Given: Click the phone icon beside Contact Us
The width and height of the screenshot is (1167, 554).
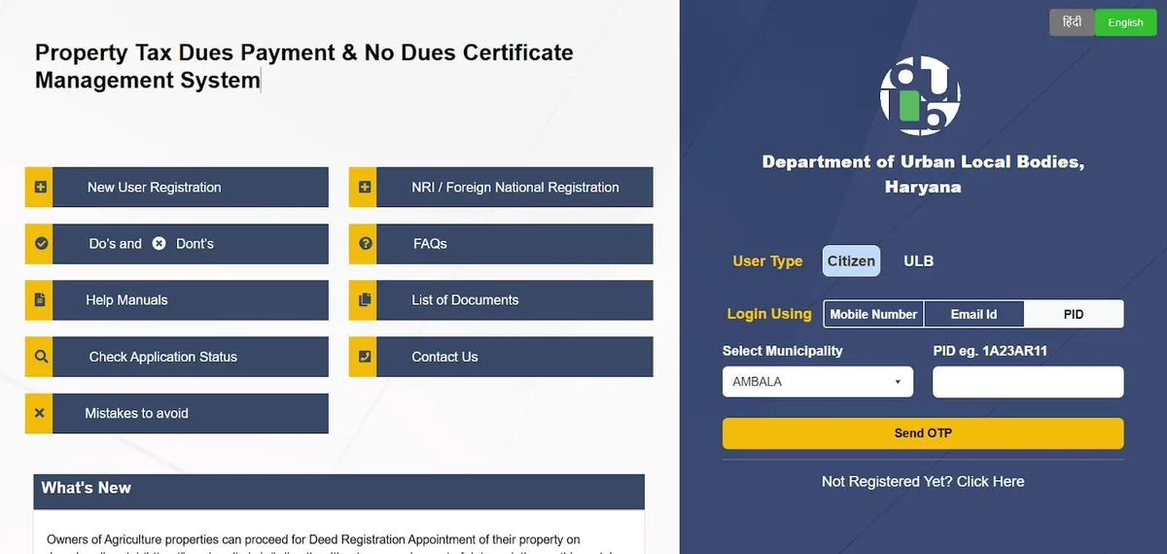Looking at the screenshot, I should (365, 357).
